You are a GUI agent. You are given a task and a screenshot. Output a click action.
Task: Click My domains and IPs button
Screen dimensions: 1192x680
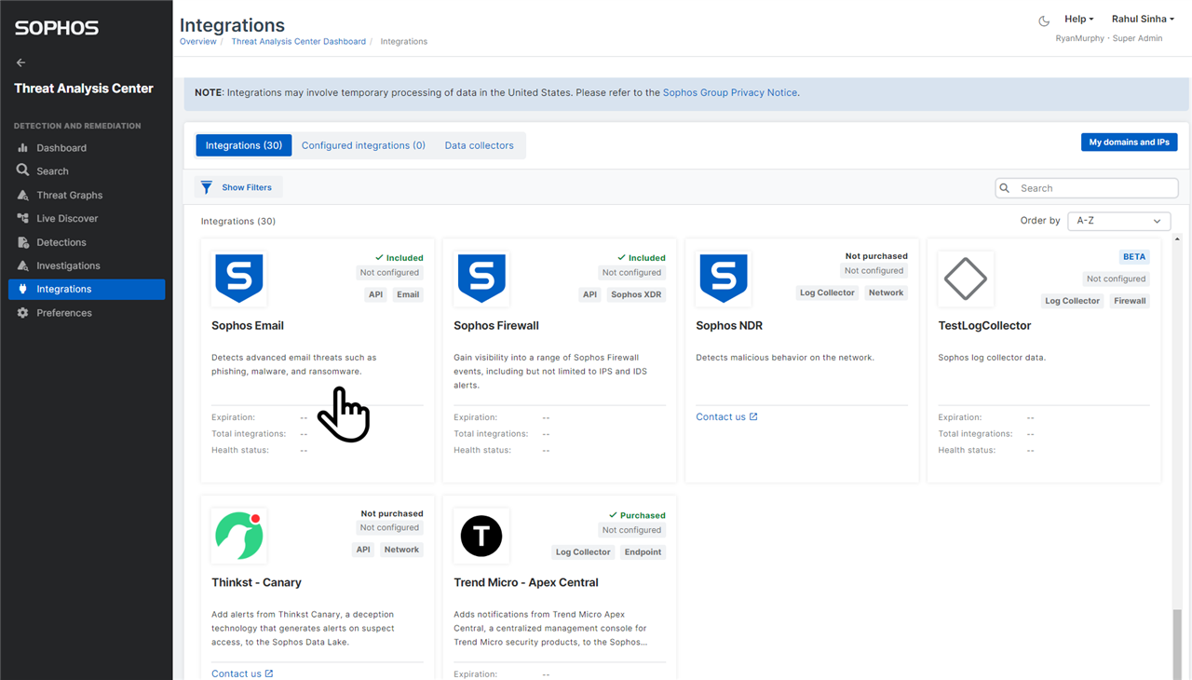1129,143
